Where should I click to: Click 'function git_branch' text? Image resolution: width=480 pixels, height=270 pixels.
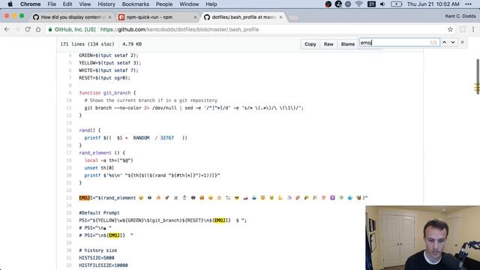click(105, 93)
